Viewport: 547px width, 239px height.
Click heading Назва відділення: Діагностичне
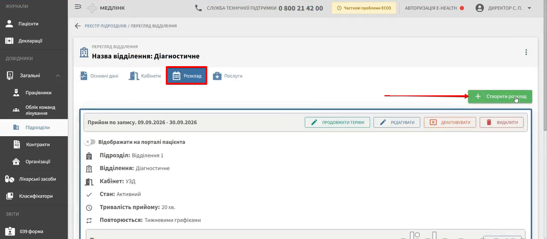click(x=146, y=56)
